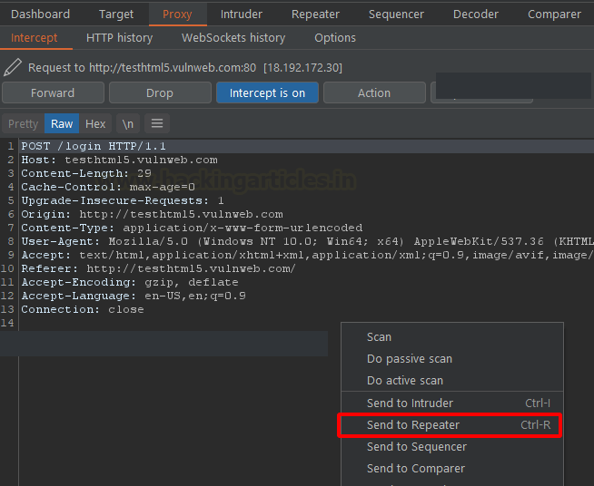Open the WebSockets history sub-tab

pyautogui.click(x=233, y=38)
